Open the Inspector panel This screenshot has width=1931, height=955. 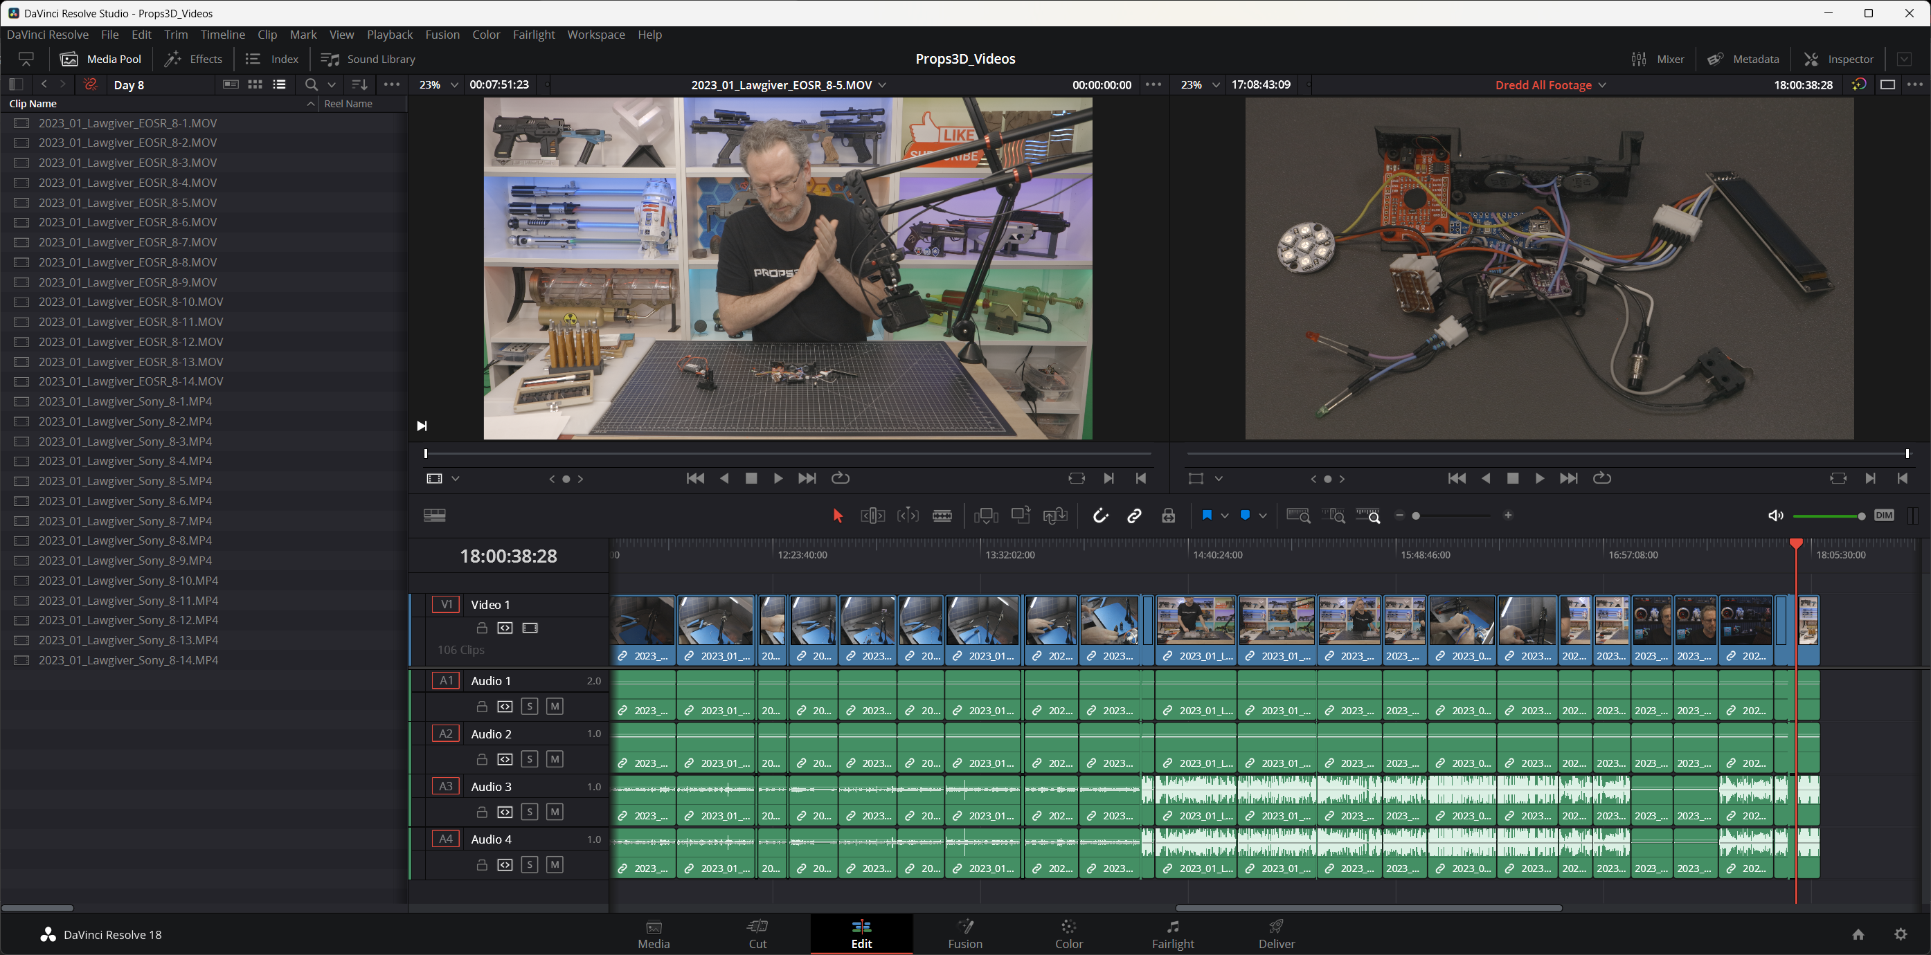pyautogui.click(x=1839, y=58)
